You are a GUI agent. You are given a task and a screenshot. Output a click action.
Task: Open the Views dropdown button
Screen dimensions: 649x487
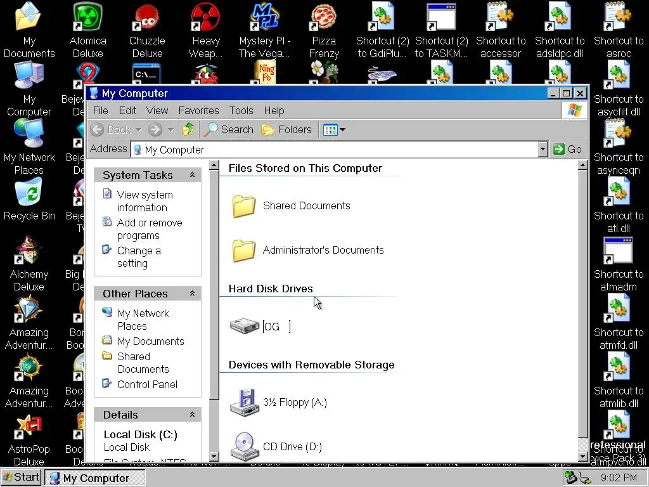(x=333, y=129)
